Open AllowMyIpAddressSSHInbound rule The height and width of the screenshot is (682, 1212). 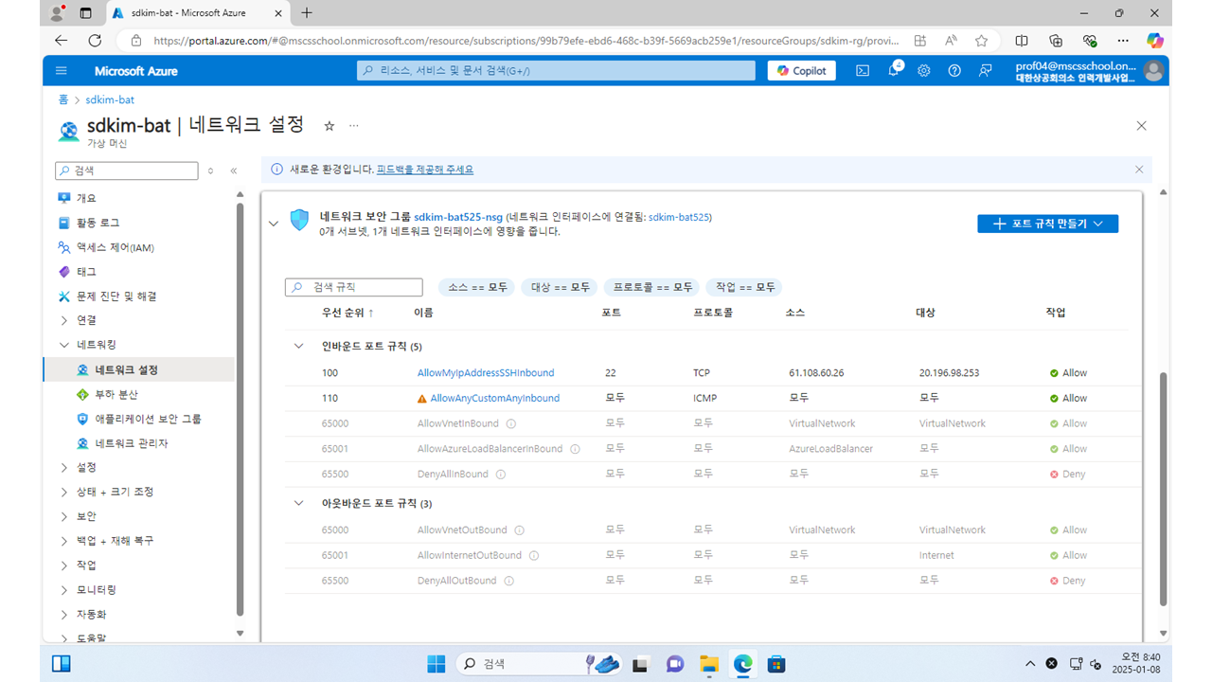[x=486, y=373]
